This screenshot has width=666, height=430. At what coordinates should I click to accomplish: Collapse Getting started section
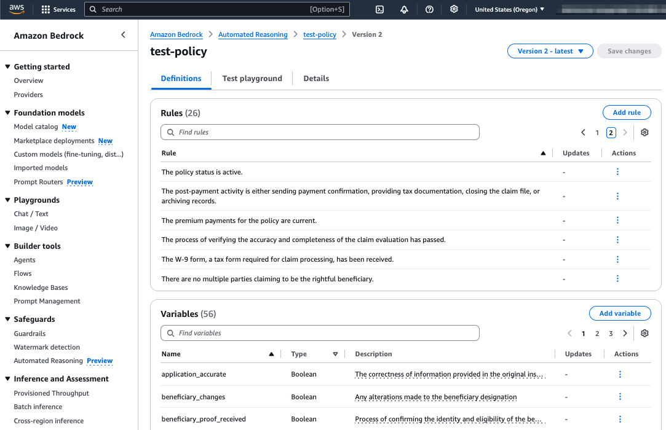(x=7, y=66)
